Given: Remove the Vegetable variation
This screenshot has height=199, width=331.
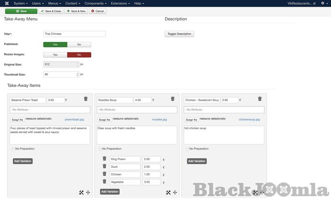Looking at the screenshot, I should pyautogui.click(x=105, y=182).
